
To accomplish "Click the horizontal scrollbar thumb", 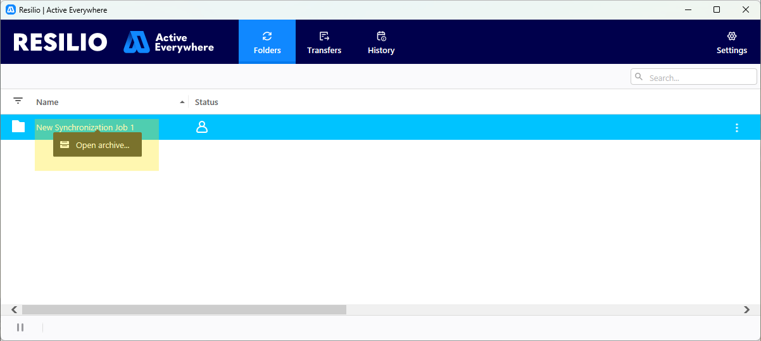I will pos(184,309).
